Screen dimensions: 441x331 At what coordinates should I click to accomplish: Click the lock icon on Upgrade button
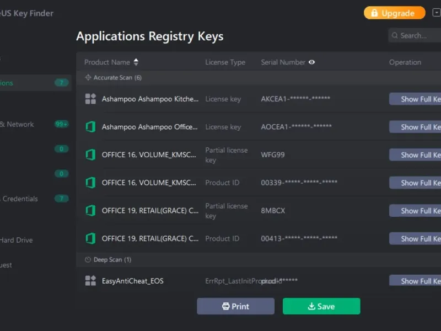click(374, 13)
